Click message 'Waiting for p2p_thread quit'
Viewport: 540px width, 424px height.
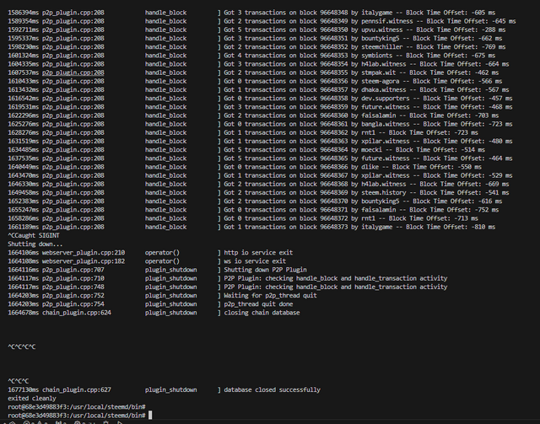tap(270, 296)
